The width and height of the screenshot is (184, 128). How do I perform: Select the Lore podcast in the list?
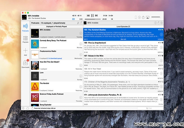click(x=56, y=76)
